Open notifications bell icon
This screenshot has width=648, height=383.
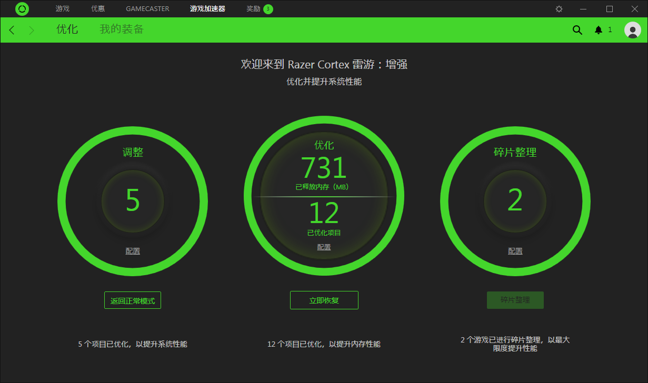[x=599, y=30]
